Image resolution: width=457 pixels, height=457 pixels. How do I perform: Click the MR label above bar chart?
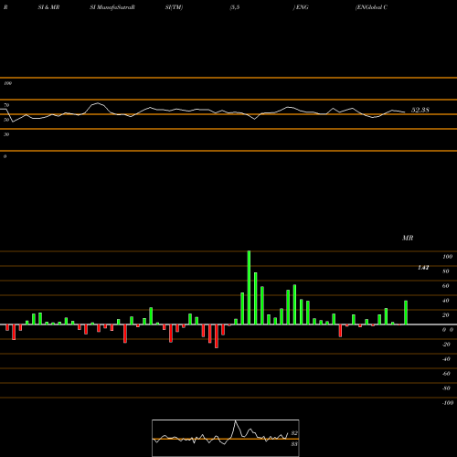pyautogui.click(x=408, y=238)
